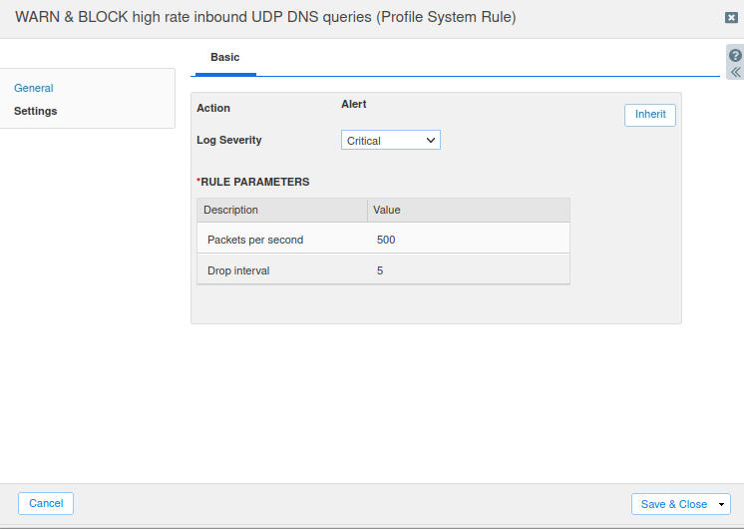Screen dimensions: 744x529
Task: Select Settings in the left navigation
Action: click(x=36, y=111)
